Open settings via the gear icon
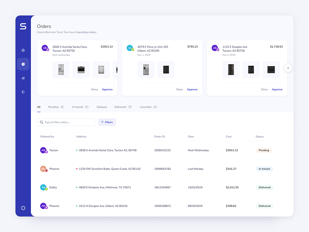 click(23, 208)
